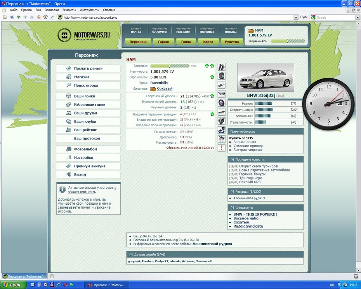361x289 pixels.
Task: Click green arrow beside Спортивный уровень
Action: click(x=212, y=96)
